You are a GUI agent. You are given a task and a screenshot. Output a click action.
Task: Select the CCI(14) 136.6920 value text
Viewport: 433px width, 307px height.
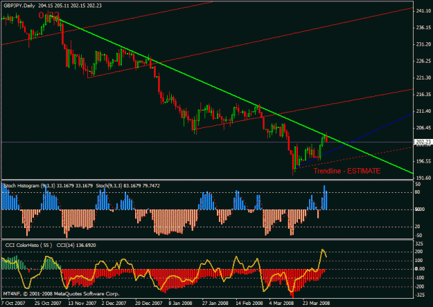(76, 245)
